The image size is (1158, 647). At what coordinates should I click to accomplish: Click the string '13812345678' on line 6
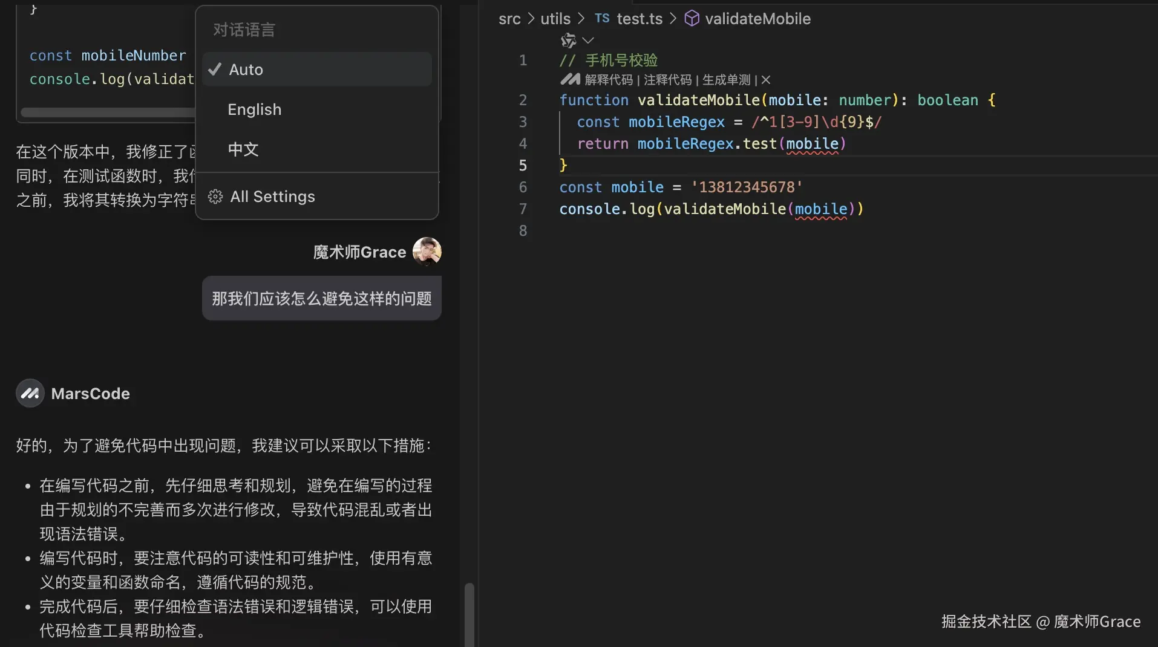point(747,187)
